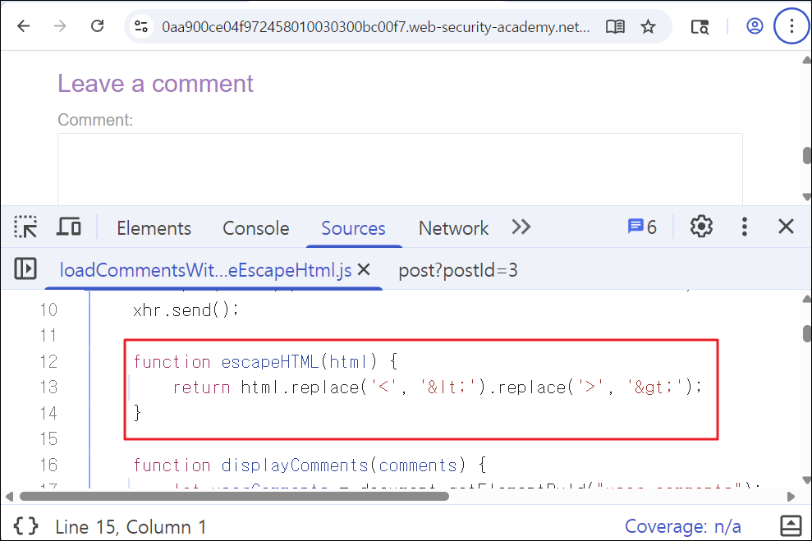Open reading mode book icon
The height and width of the screenshot is (541, 812).
coord(615,26)
